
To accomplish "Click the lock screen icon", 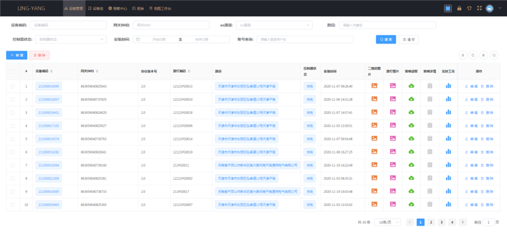I will pos(459,8).
